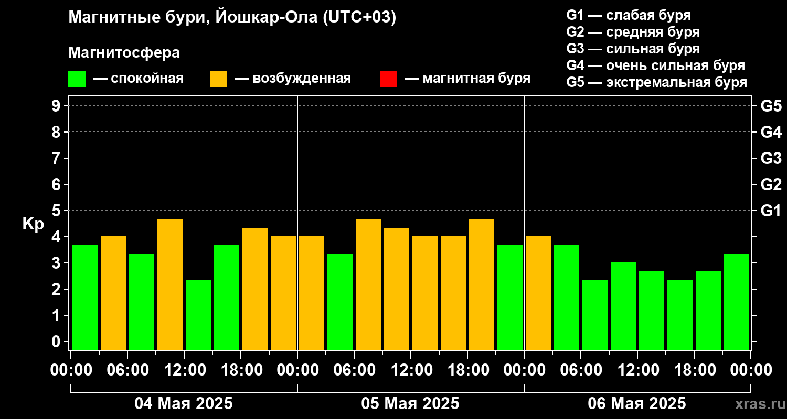Click the 06 Мая 03:00–06:00 green bar
The height and width of the screenshot is (419, 787).
567,297
